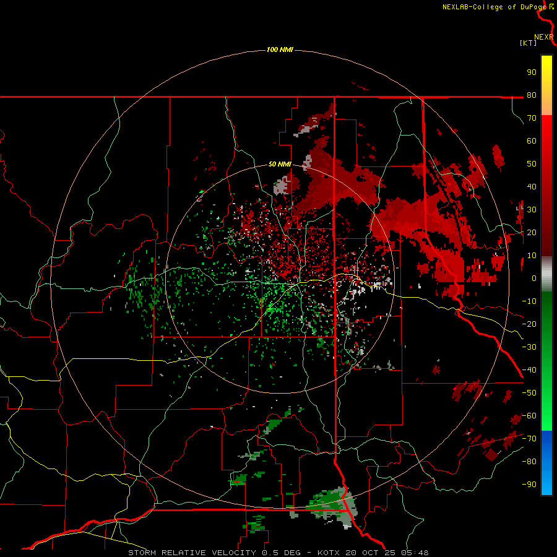
Task: Pick the blue bottom segment of velocity color bar
Action: coord(546,463)
